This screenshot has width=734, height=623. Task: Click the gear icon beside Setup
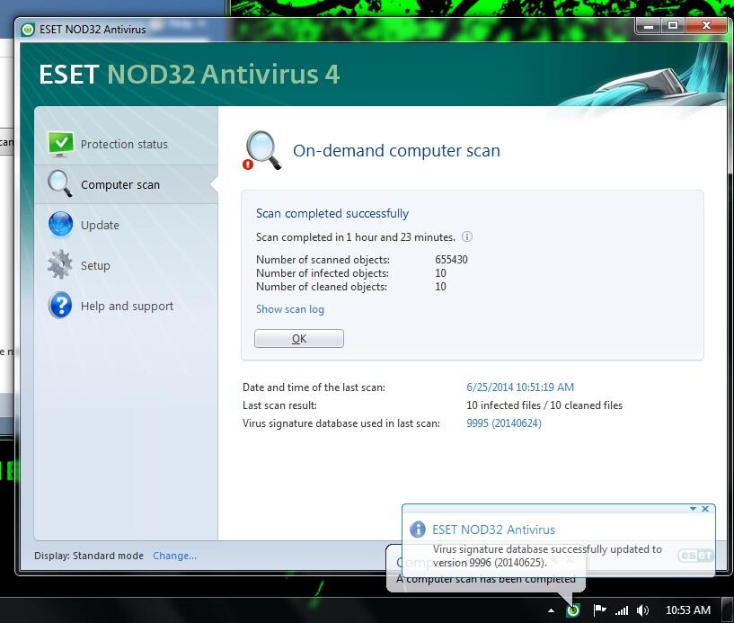coord(60,264)
